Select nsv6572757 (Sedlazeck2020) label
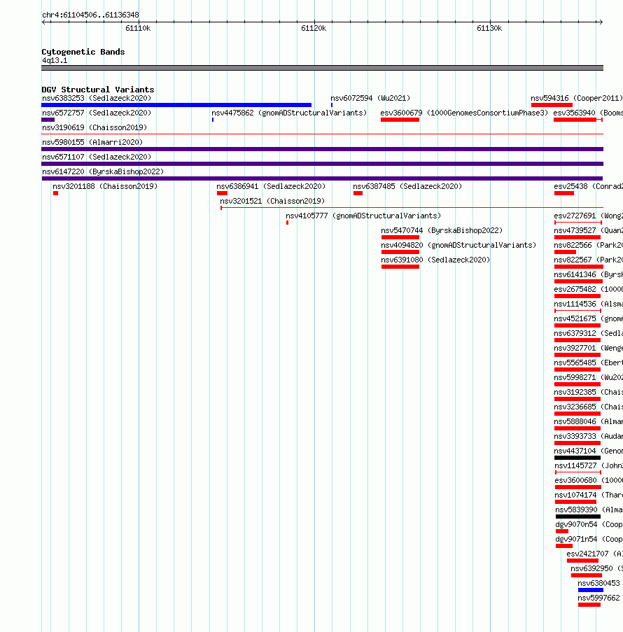This screenshot has width=623, height=632. pos(97,113)
